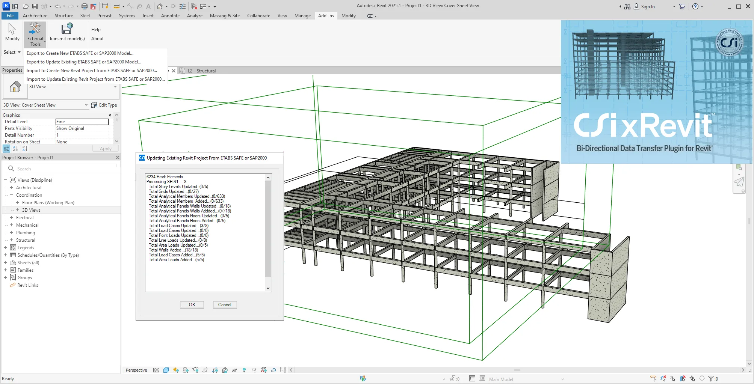The width and height of the screenshot is (754, 384).
Task: Click the Reveal Hidden Elements lightbulb icon
Action: click(244, 370)
